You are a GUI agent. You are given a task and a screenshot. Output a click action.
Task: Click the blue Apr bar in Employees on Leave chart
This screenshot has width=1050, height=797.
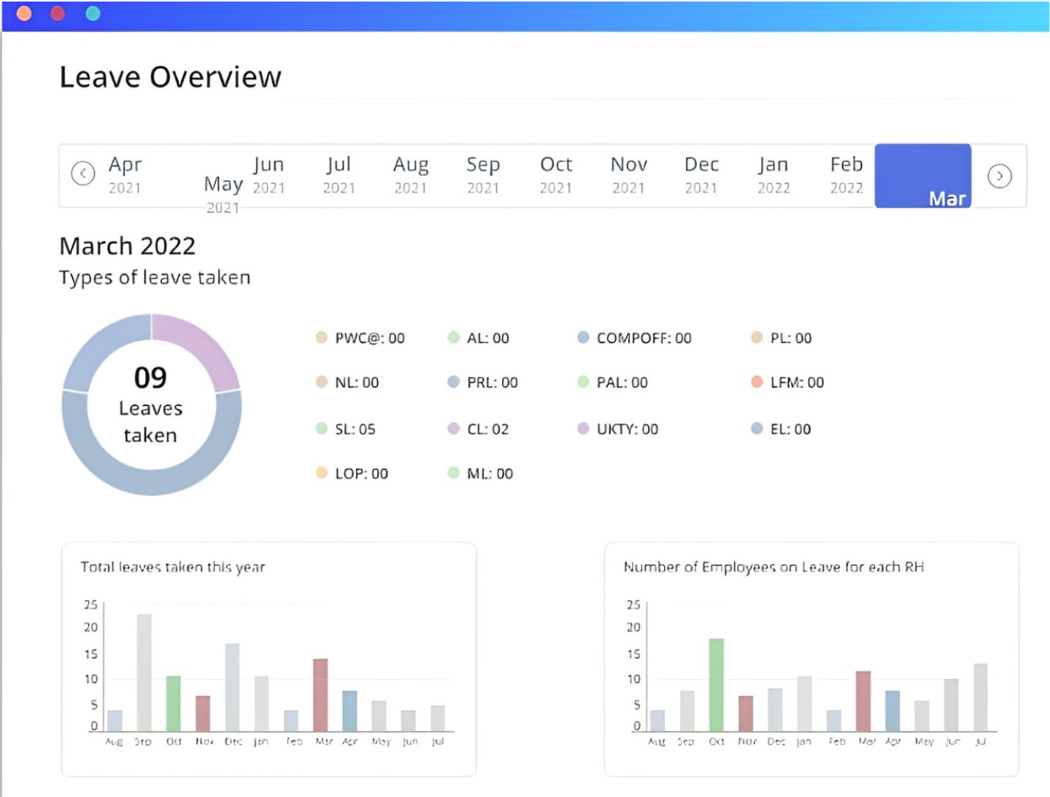click(893, 711)
